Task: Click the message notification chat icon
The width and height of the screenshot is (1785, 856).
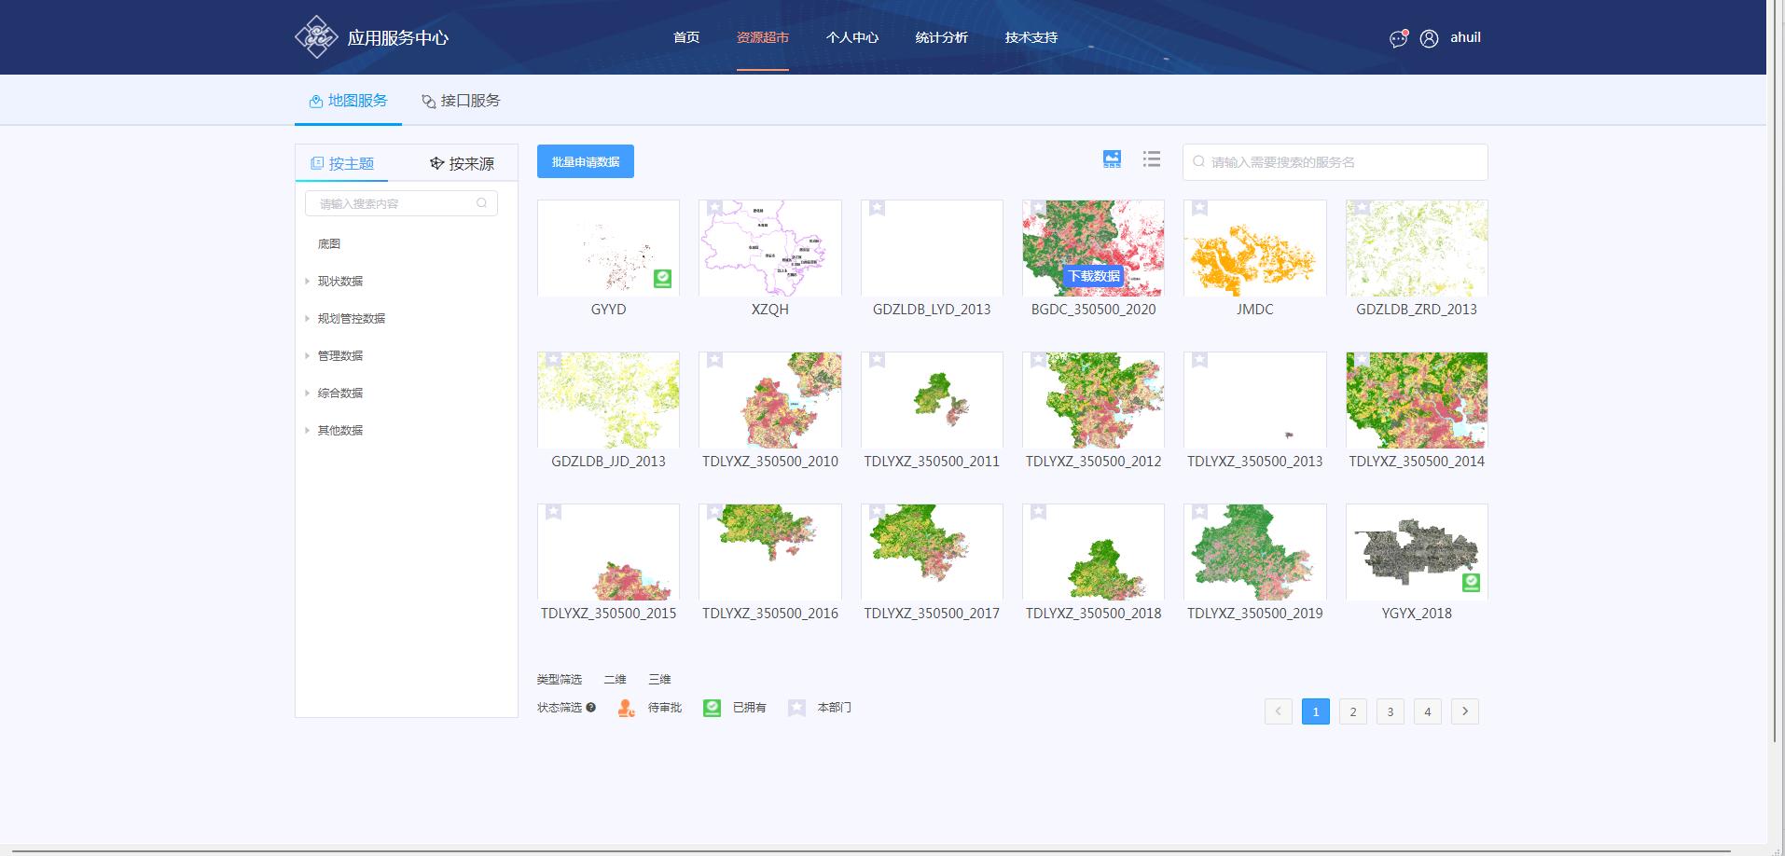Action: coord(1398,38)
